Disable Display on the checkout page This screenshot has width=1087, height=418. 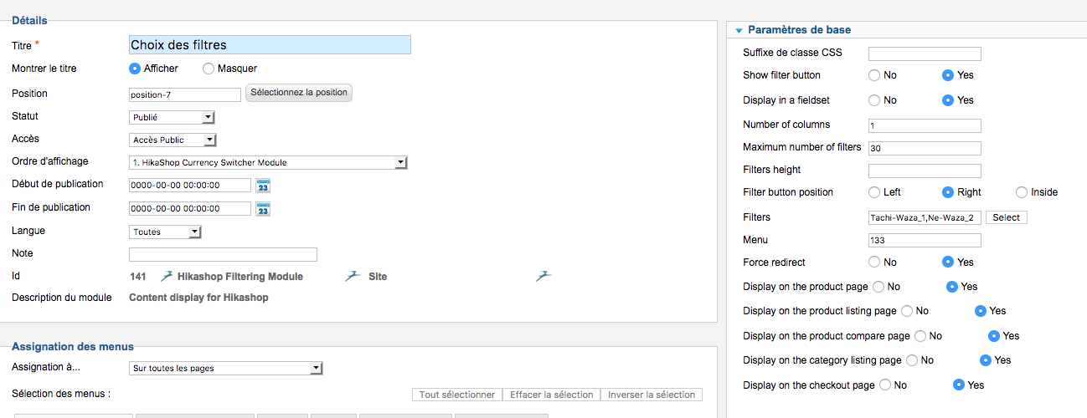[884, 385]
